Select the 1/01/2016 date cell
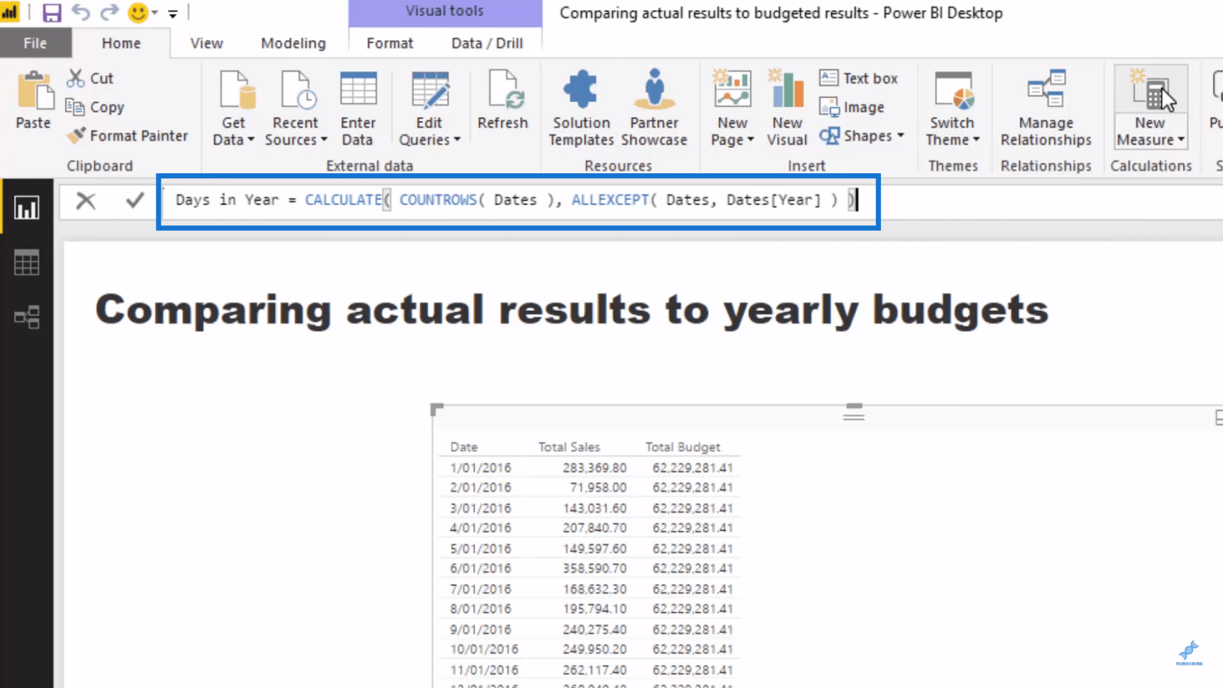Image resolution: width=1223 pixels, height=688 pixels. click(x=480, y=467)
